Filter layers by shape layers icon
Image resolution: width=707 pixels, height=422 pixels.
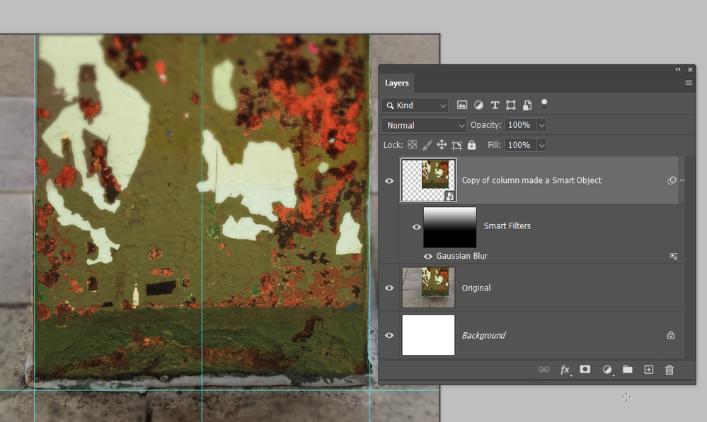[510, 105]
